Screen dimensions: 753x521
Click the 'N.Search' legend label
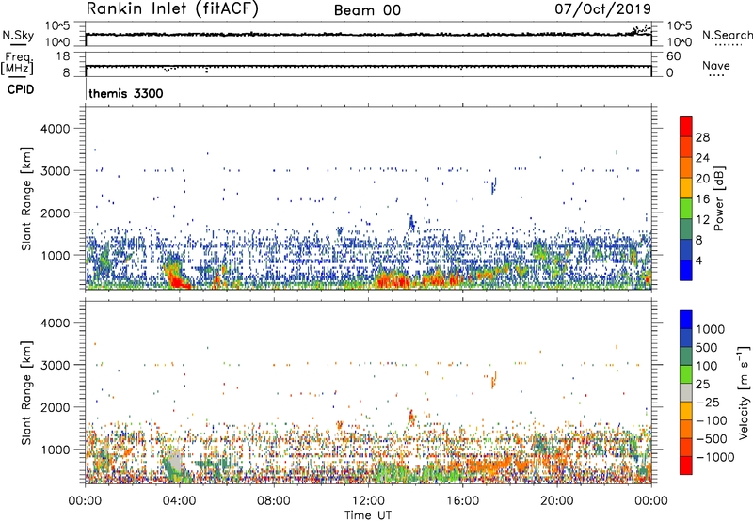727,35
